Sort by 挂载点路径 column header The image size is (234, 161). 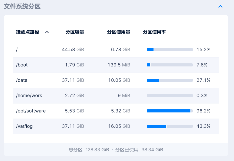click(27, 32)
